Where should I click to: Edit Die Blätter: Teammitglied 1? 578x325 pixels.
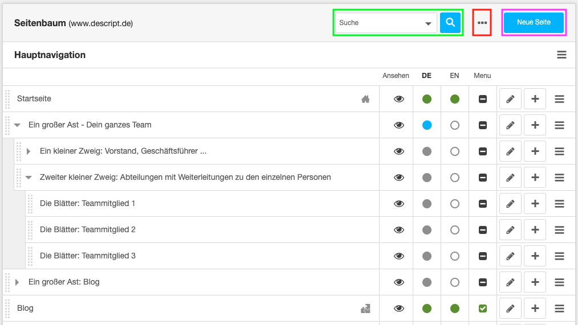coord(510,204)
